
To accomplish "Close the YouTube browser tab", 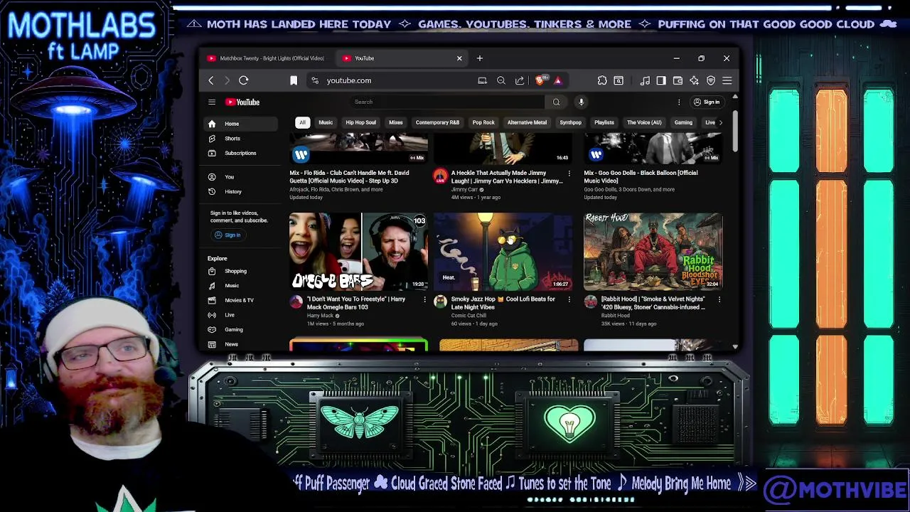I will click(459, 58).
